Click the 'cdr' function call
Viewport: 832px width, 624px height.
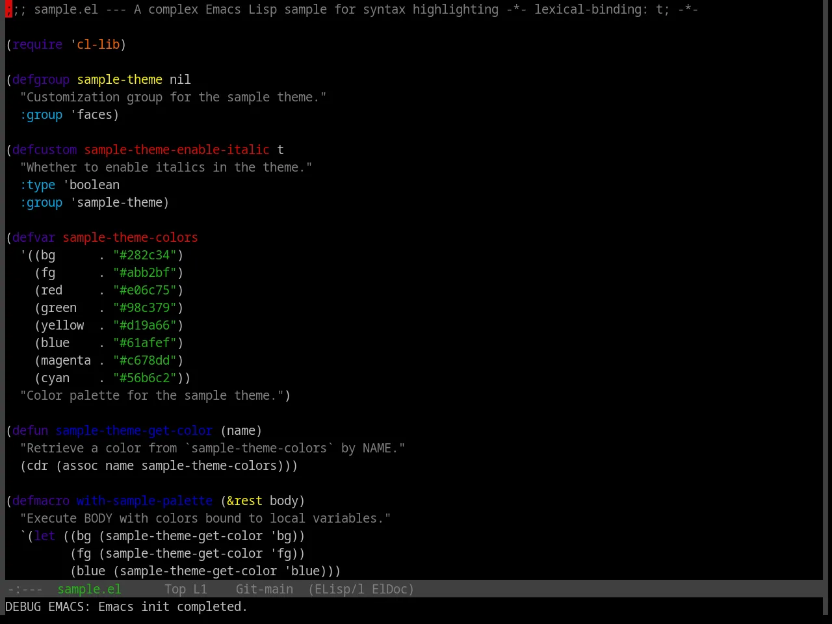tap(38, 465)
